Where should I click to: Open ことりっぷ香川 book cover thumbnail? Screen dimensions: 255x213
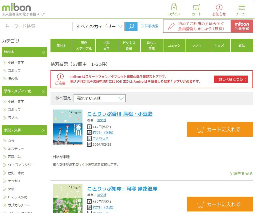click(68, 127)
